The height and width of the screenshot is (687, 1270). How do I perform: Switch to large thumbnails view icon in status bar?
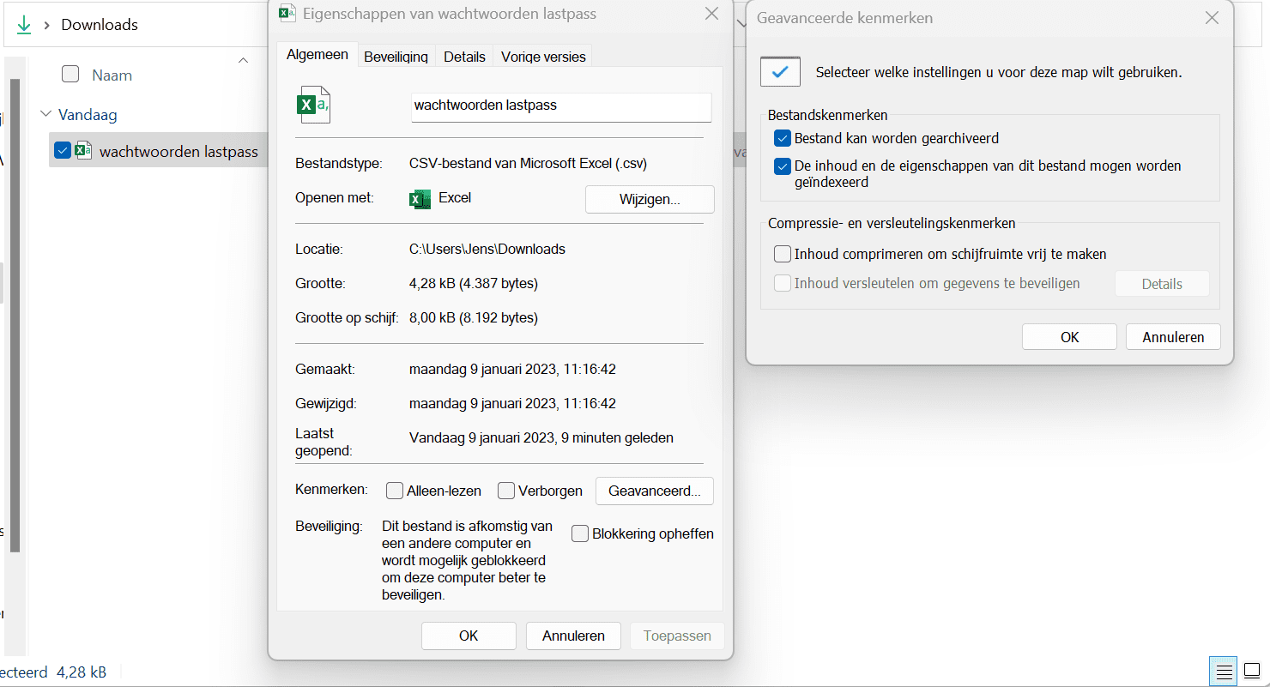click(1252, 670)
